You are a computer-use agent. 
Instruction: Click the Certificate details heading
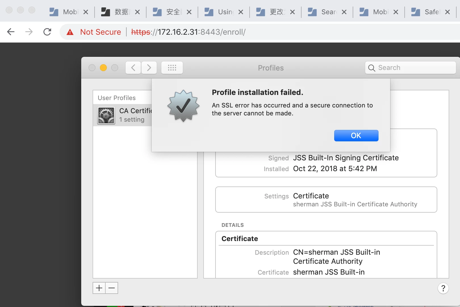240,238
